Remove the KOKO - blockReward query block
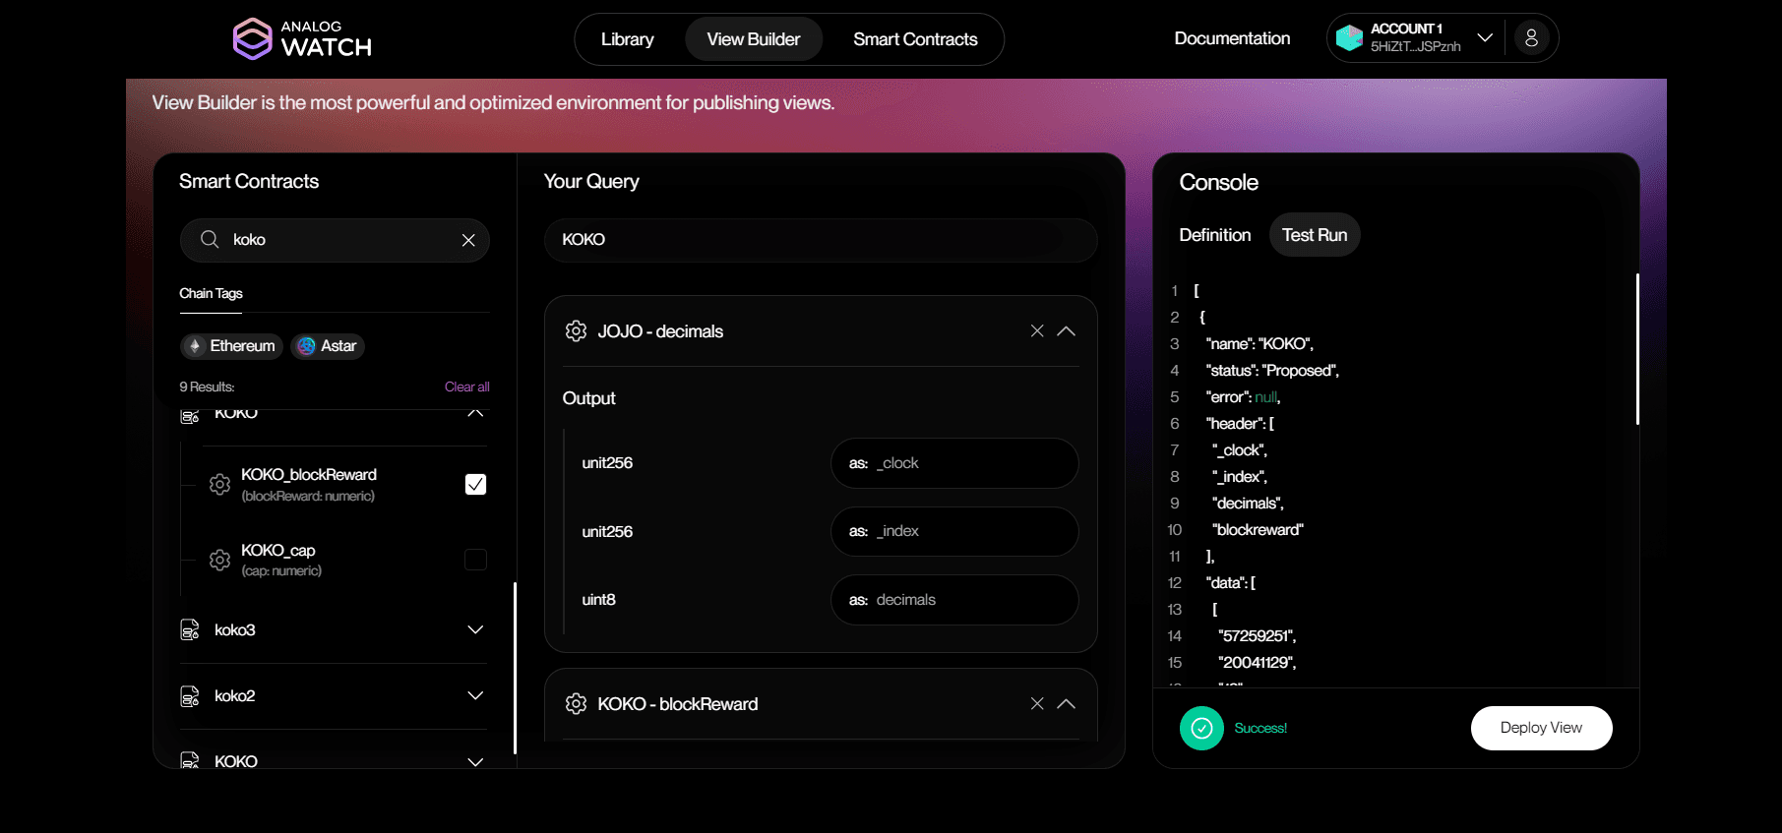1782x833 pixels. coord(1037,703)
